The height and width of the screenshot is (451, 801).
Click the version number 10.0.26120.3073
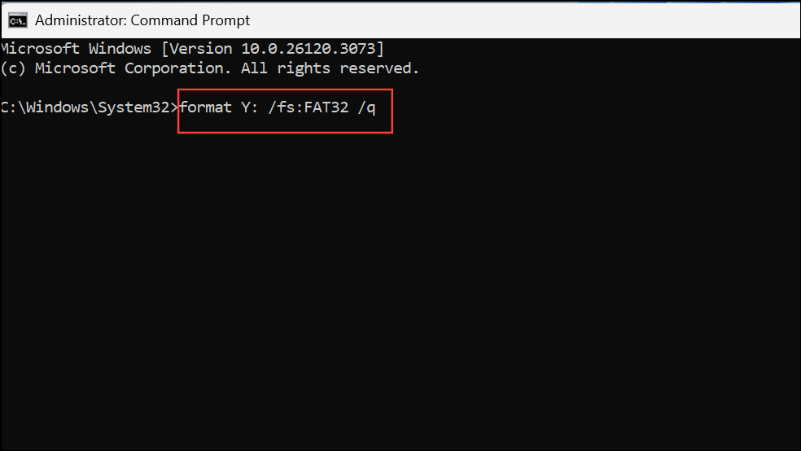[x=308, y=49]
